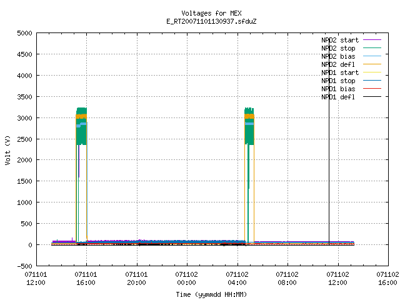Viewport: 400px width, 300px height.
Task: Click the 'NPD2 start' legend label
Action: pyautogui.click(x=340, y=40)
